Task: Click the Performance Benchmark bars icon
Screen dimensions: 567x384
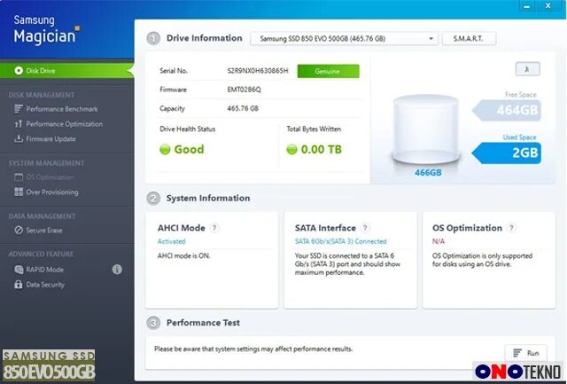Action: pyautogui.click(x=18, y=109)
